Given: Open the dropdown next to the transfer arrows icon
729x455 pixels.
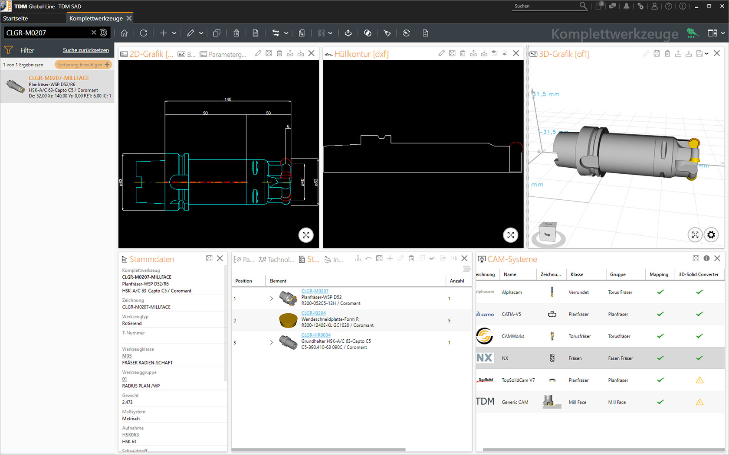Looking at the screenshot, I should tap(286, 33).
